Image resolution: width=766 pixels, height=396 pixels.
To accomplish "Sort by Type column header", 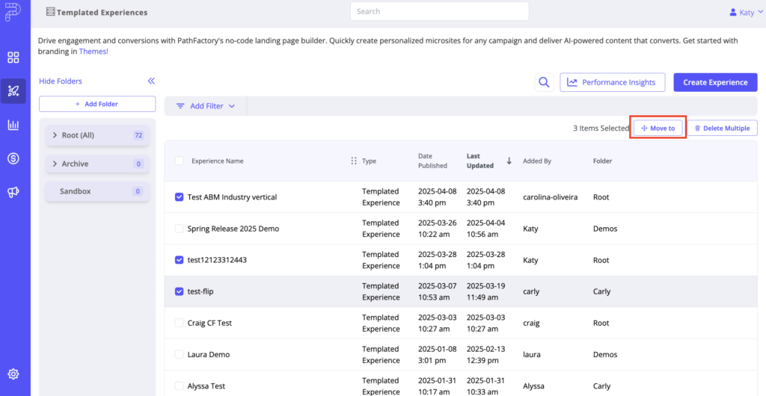I will (370, 161).
